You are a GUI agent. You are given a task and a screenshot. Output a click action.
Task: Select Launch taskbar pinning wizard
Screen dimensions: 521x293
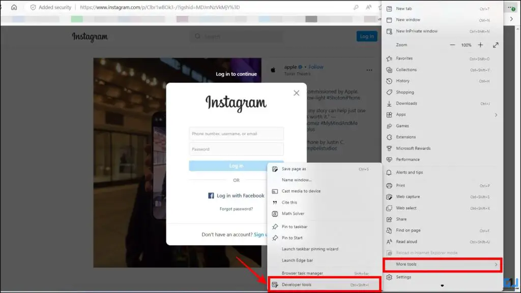[325, 249]
